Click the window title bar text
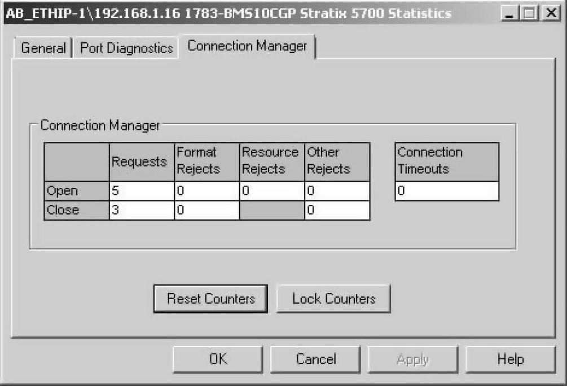Viewport: 567px width, 386px height. (228, 14)
